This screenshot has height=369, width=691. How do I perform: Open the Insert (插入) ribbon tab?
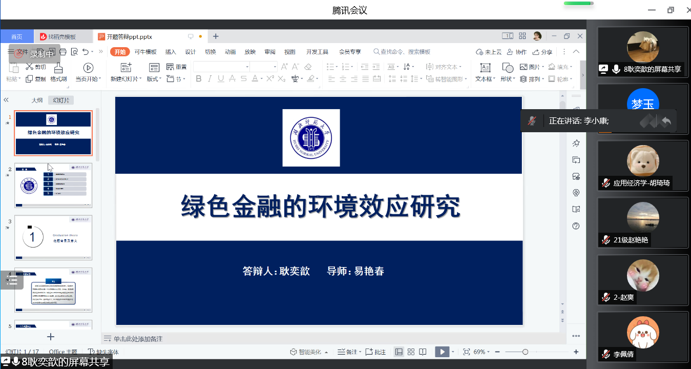pyautogui.click(x=171, y=52)
